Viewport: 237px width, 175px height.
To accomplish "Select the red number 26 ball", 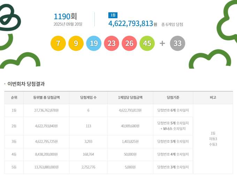I will coord(129,43).
